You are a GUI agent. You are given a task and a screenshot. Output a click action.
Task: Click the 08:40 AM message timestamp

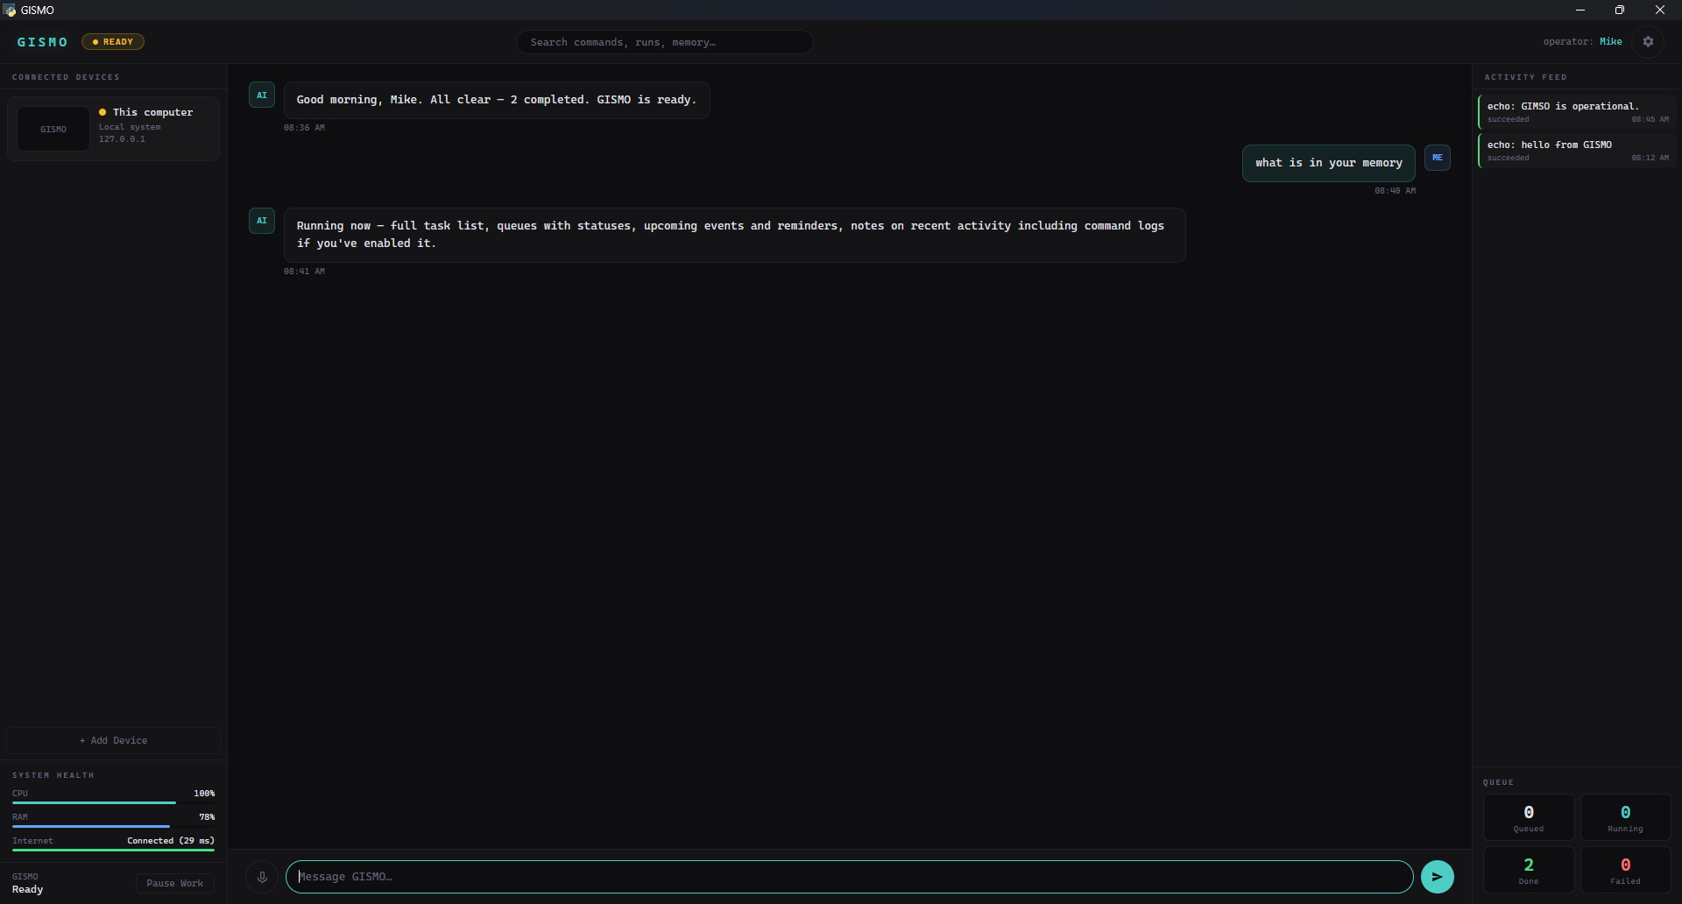tap(1395, 191)
